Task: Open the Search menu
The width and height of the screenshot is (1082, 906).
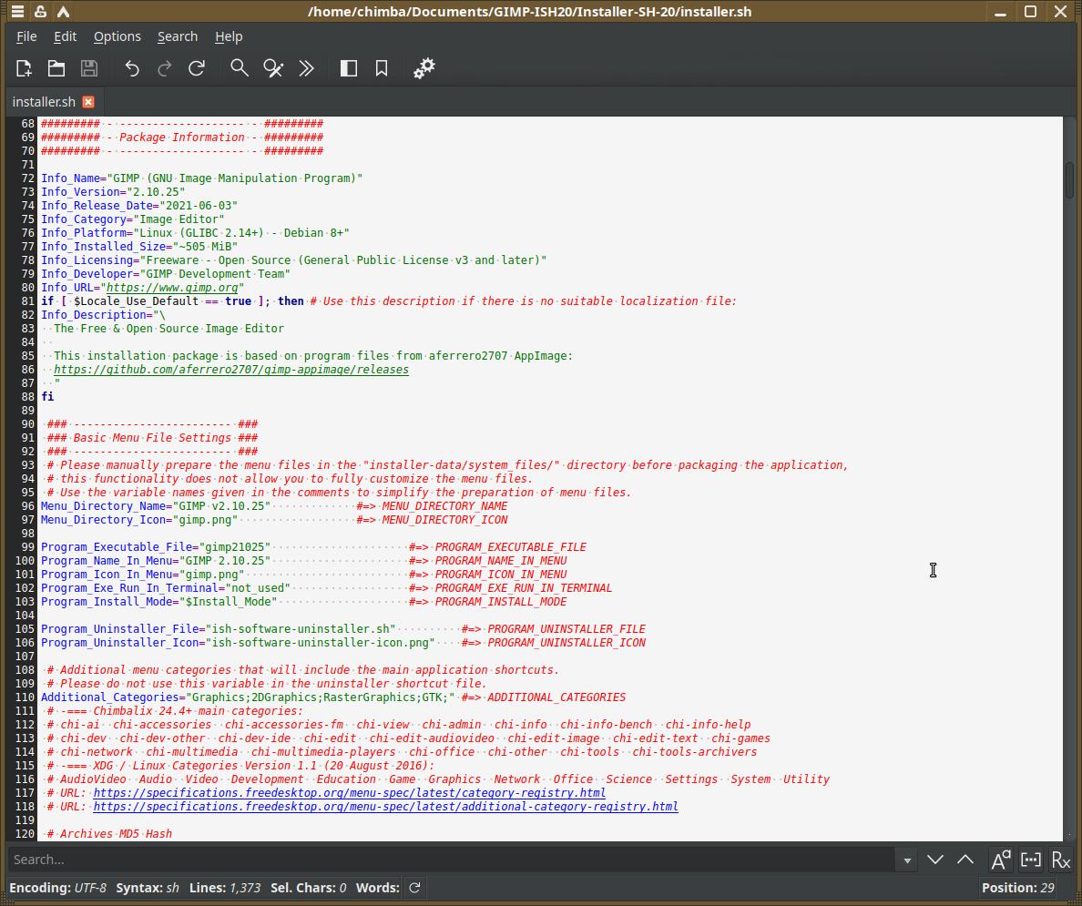Action: (x=177, y=36)
